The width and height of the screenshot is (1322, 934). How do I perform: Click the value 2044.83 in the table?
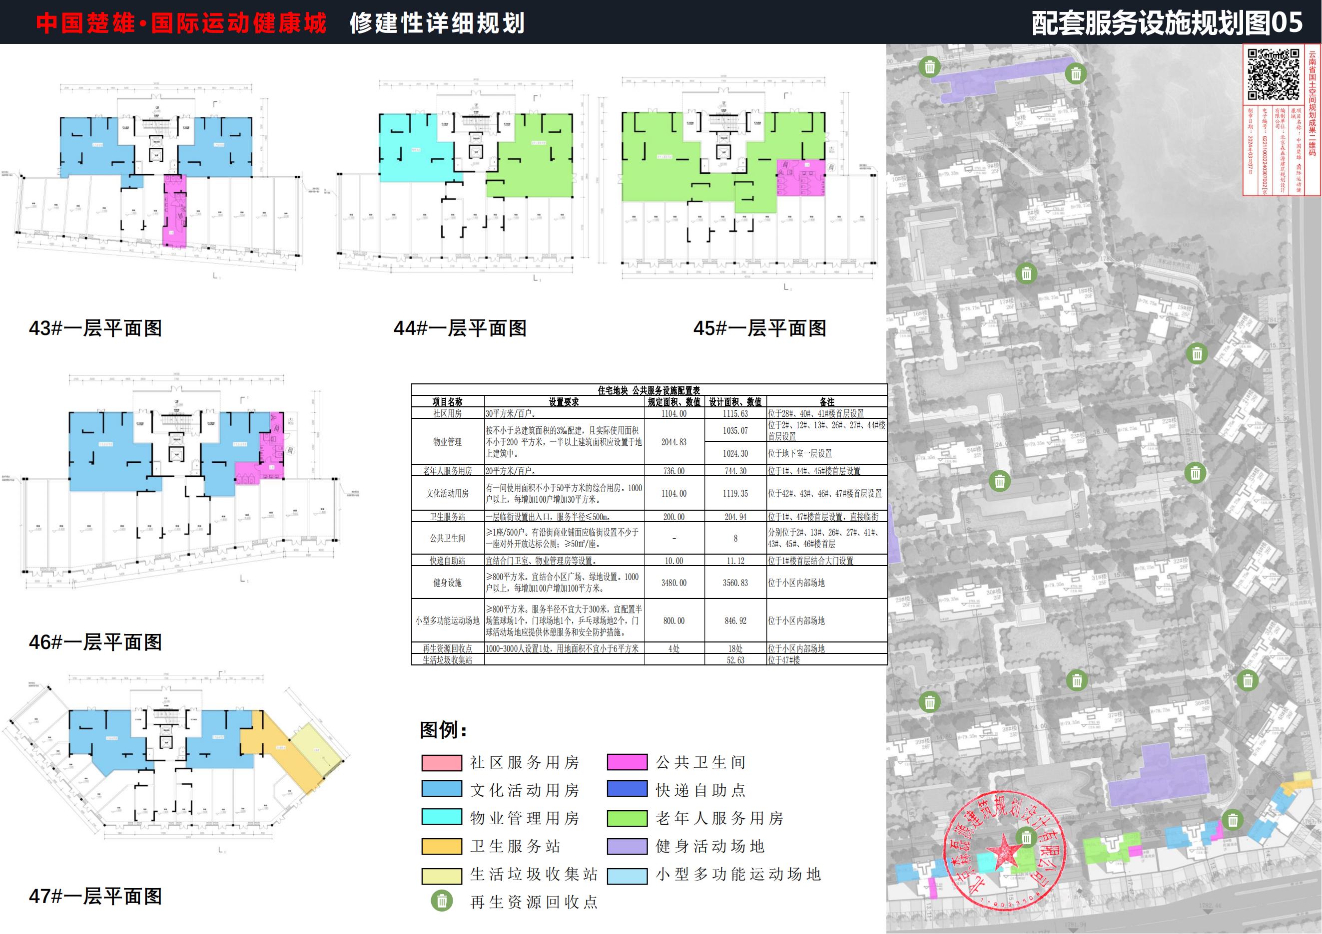coord(673,442)
